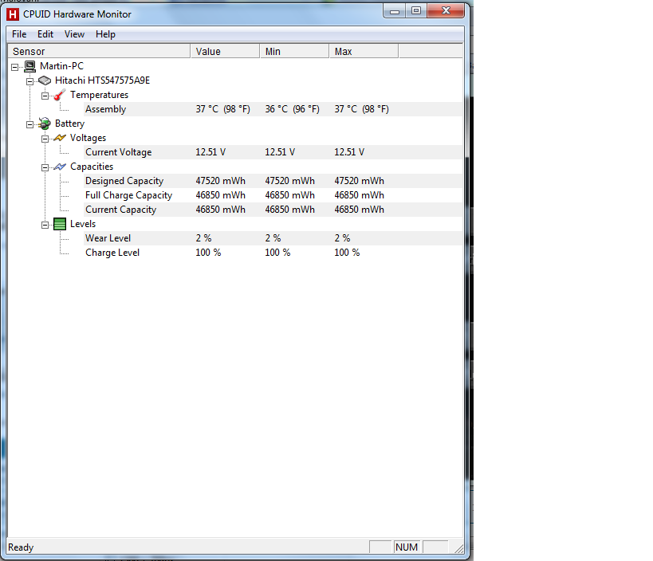Collapse the Martin-PC tree node
This screenshot has height=561, width=653.
pos(14,67)
